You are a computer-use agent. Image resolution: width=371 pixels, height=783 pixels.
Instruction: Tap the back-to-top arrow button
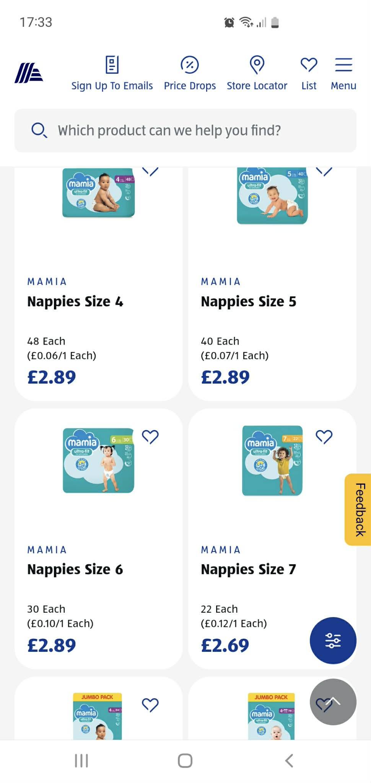333,702
